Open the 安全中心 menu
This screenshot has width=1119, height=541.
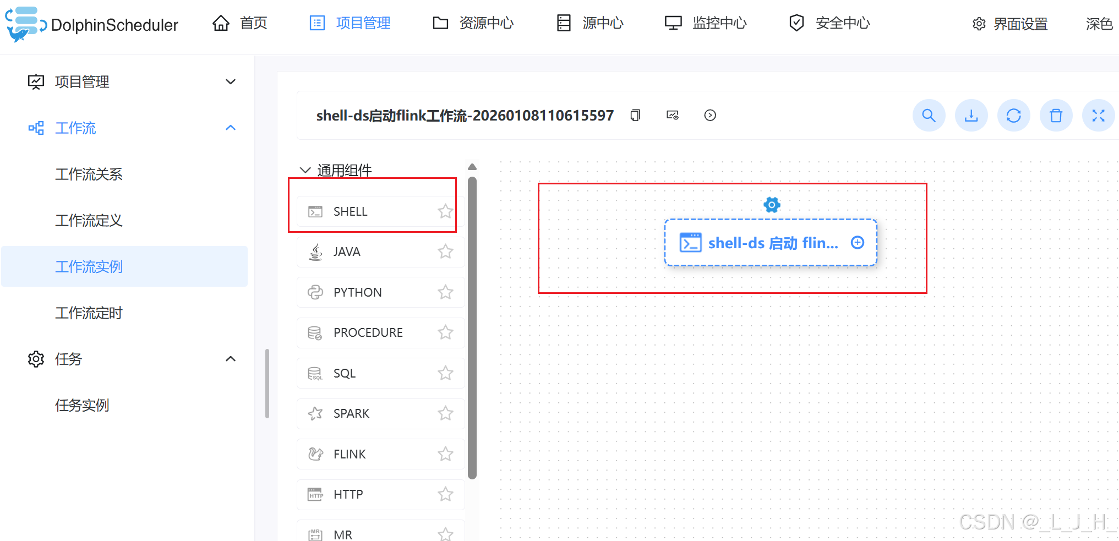[x=829, y=23]
